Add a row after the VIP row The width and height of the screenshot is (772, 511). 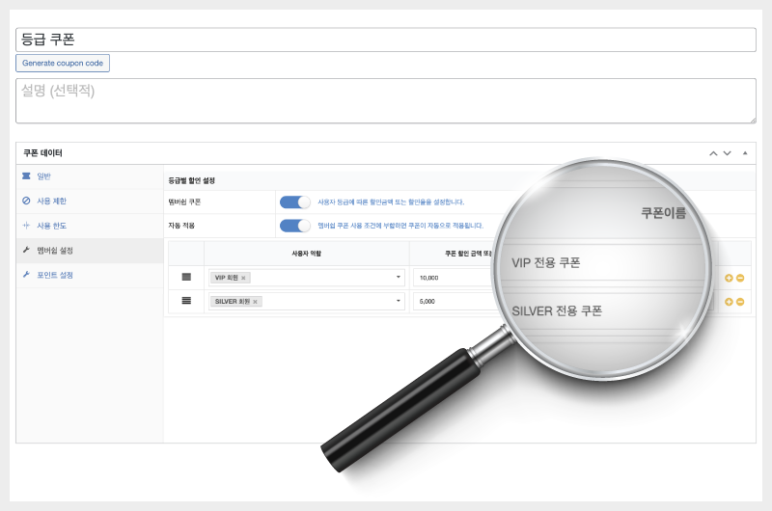(x=729, y=278)
